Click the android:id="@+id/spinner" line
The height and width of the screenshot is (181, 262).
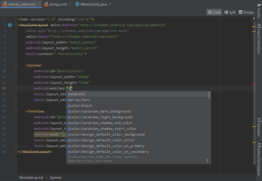pyautogui.click(x=59, y=71)
